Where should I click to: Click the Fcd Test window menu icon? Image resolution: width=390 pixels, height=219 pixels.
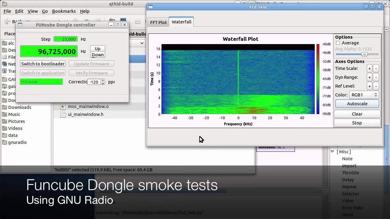(151, 7)
